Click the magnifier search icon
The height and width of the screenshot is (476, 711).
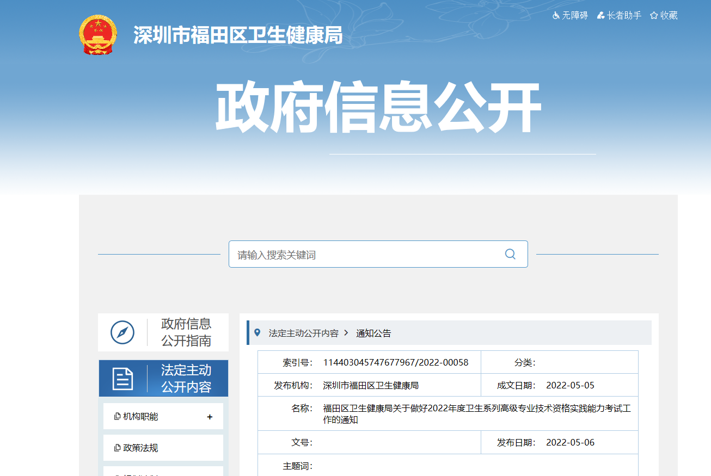510,254
